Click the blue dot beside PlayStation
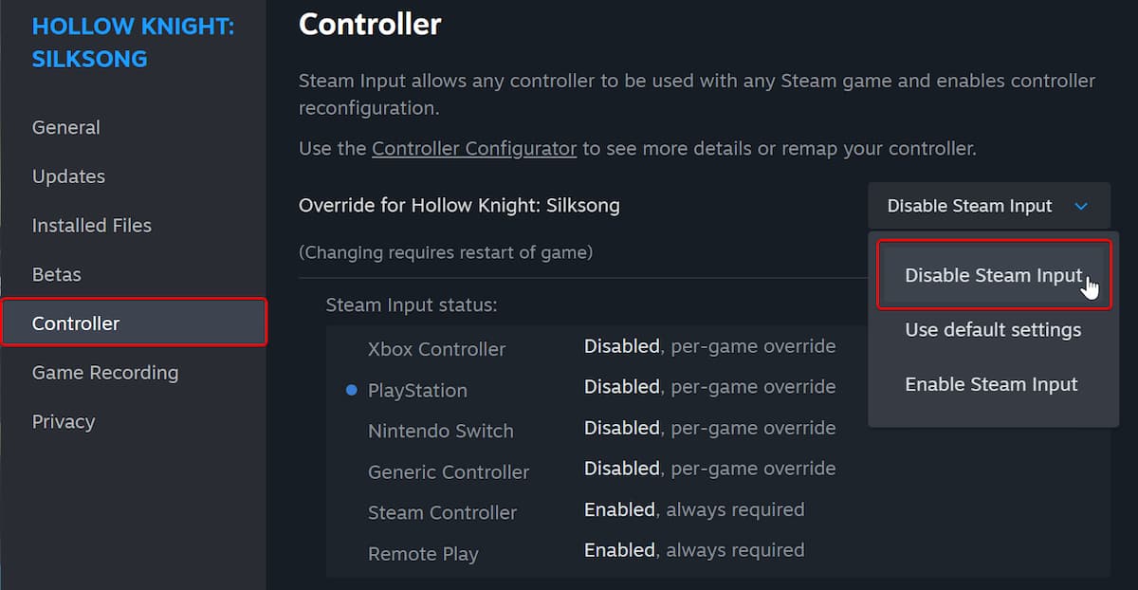 pyautogui.click(x=352, y=390)
